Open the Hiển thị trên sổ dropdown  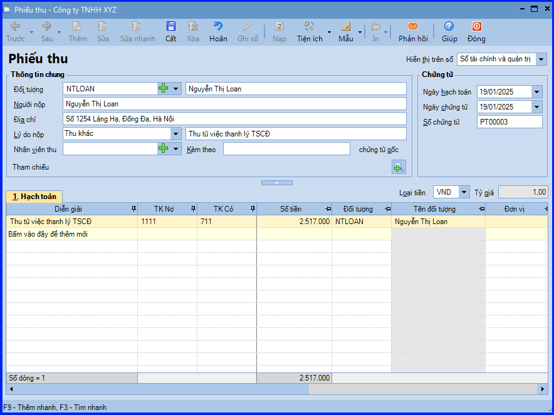point(541,59)
